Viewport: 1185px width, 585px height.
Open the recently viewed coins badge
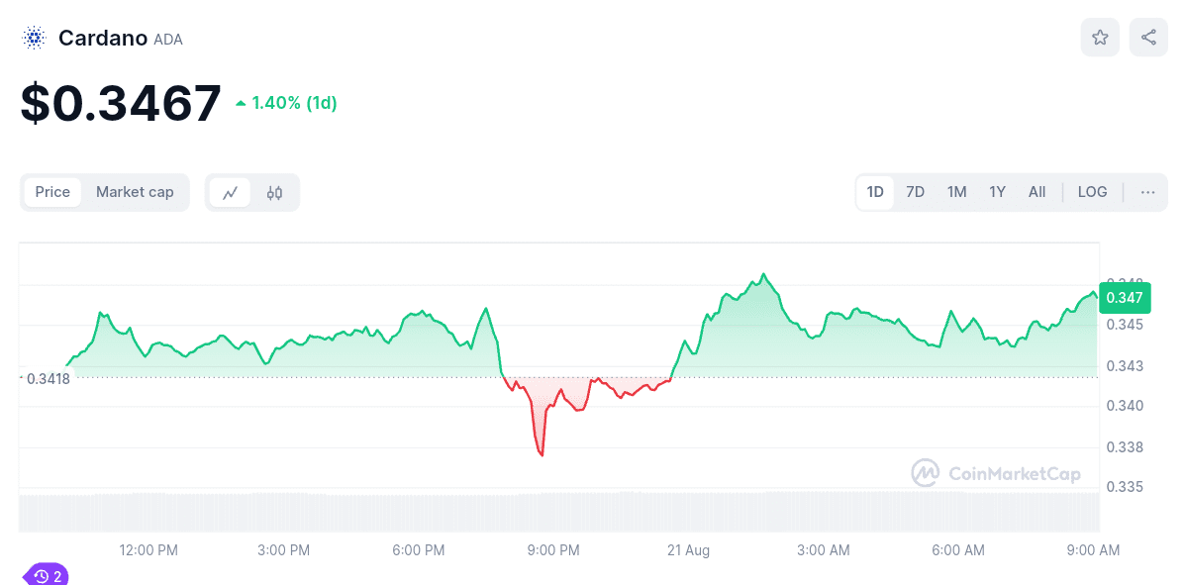(44, 575)
